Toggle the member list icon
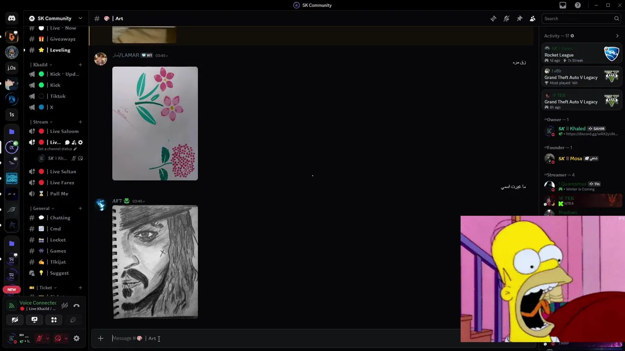The image size is (625, 351). click(x=533, y=19)
